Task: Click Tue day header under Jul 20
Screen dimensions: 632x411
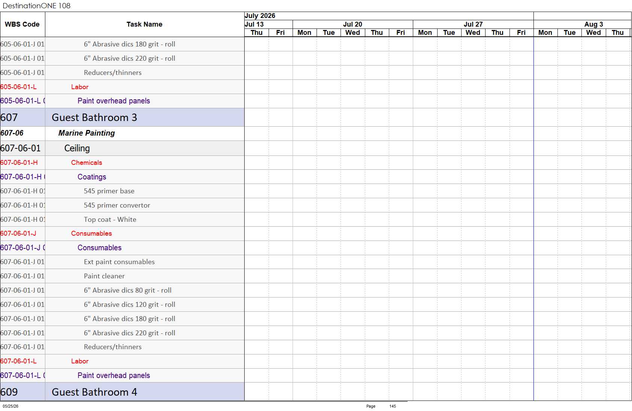Action: point(329,33)
